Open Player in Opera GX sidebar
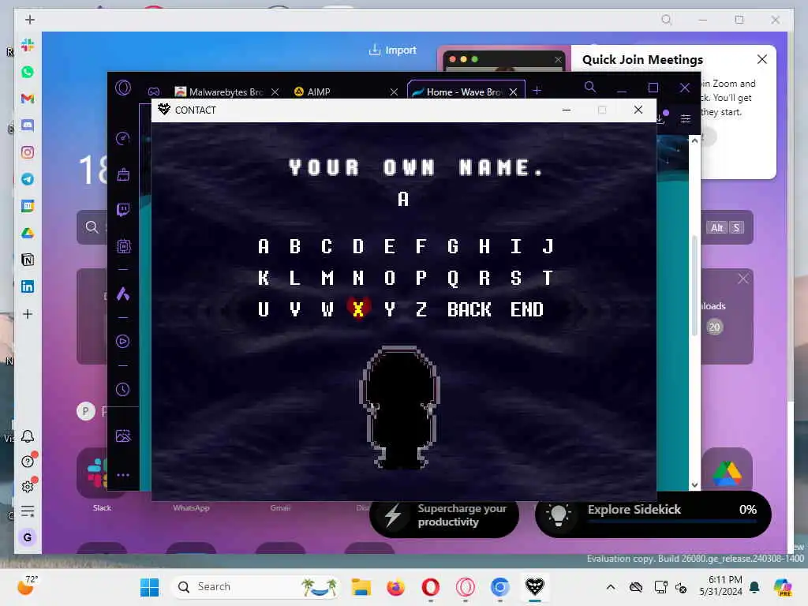This screenshot has width=808, height=606. [x=122, y=341]
